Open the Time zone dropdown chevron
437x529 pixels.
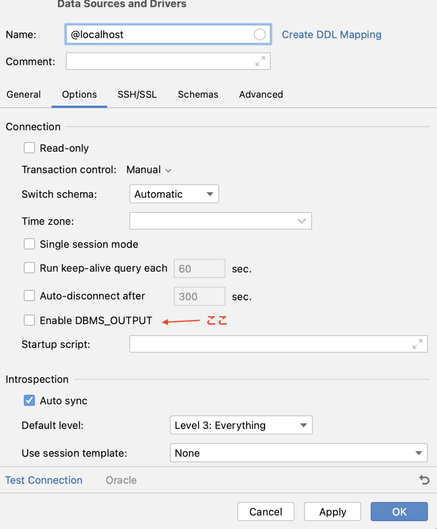302,221
